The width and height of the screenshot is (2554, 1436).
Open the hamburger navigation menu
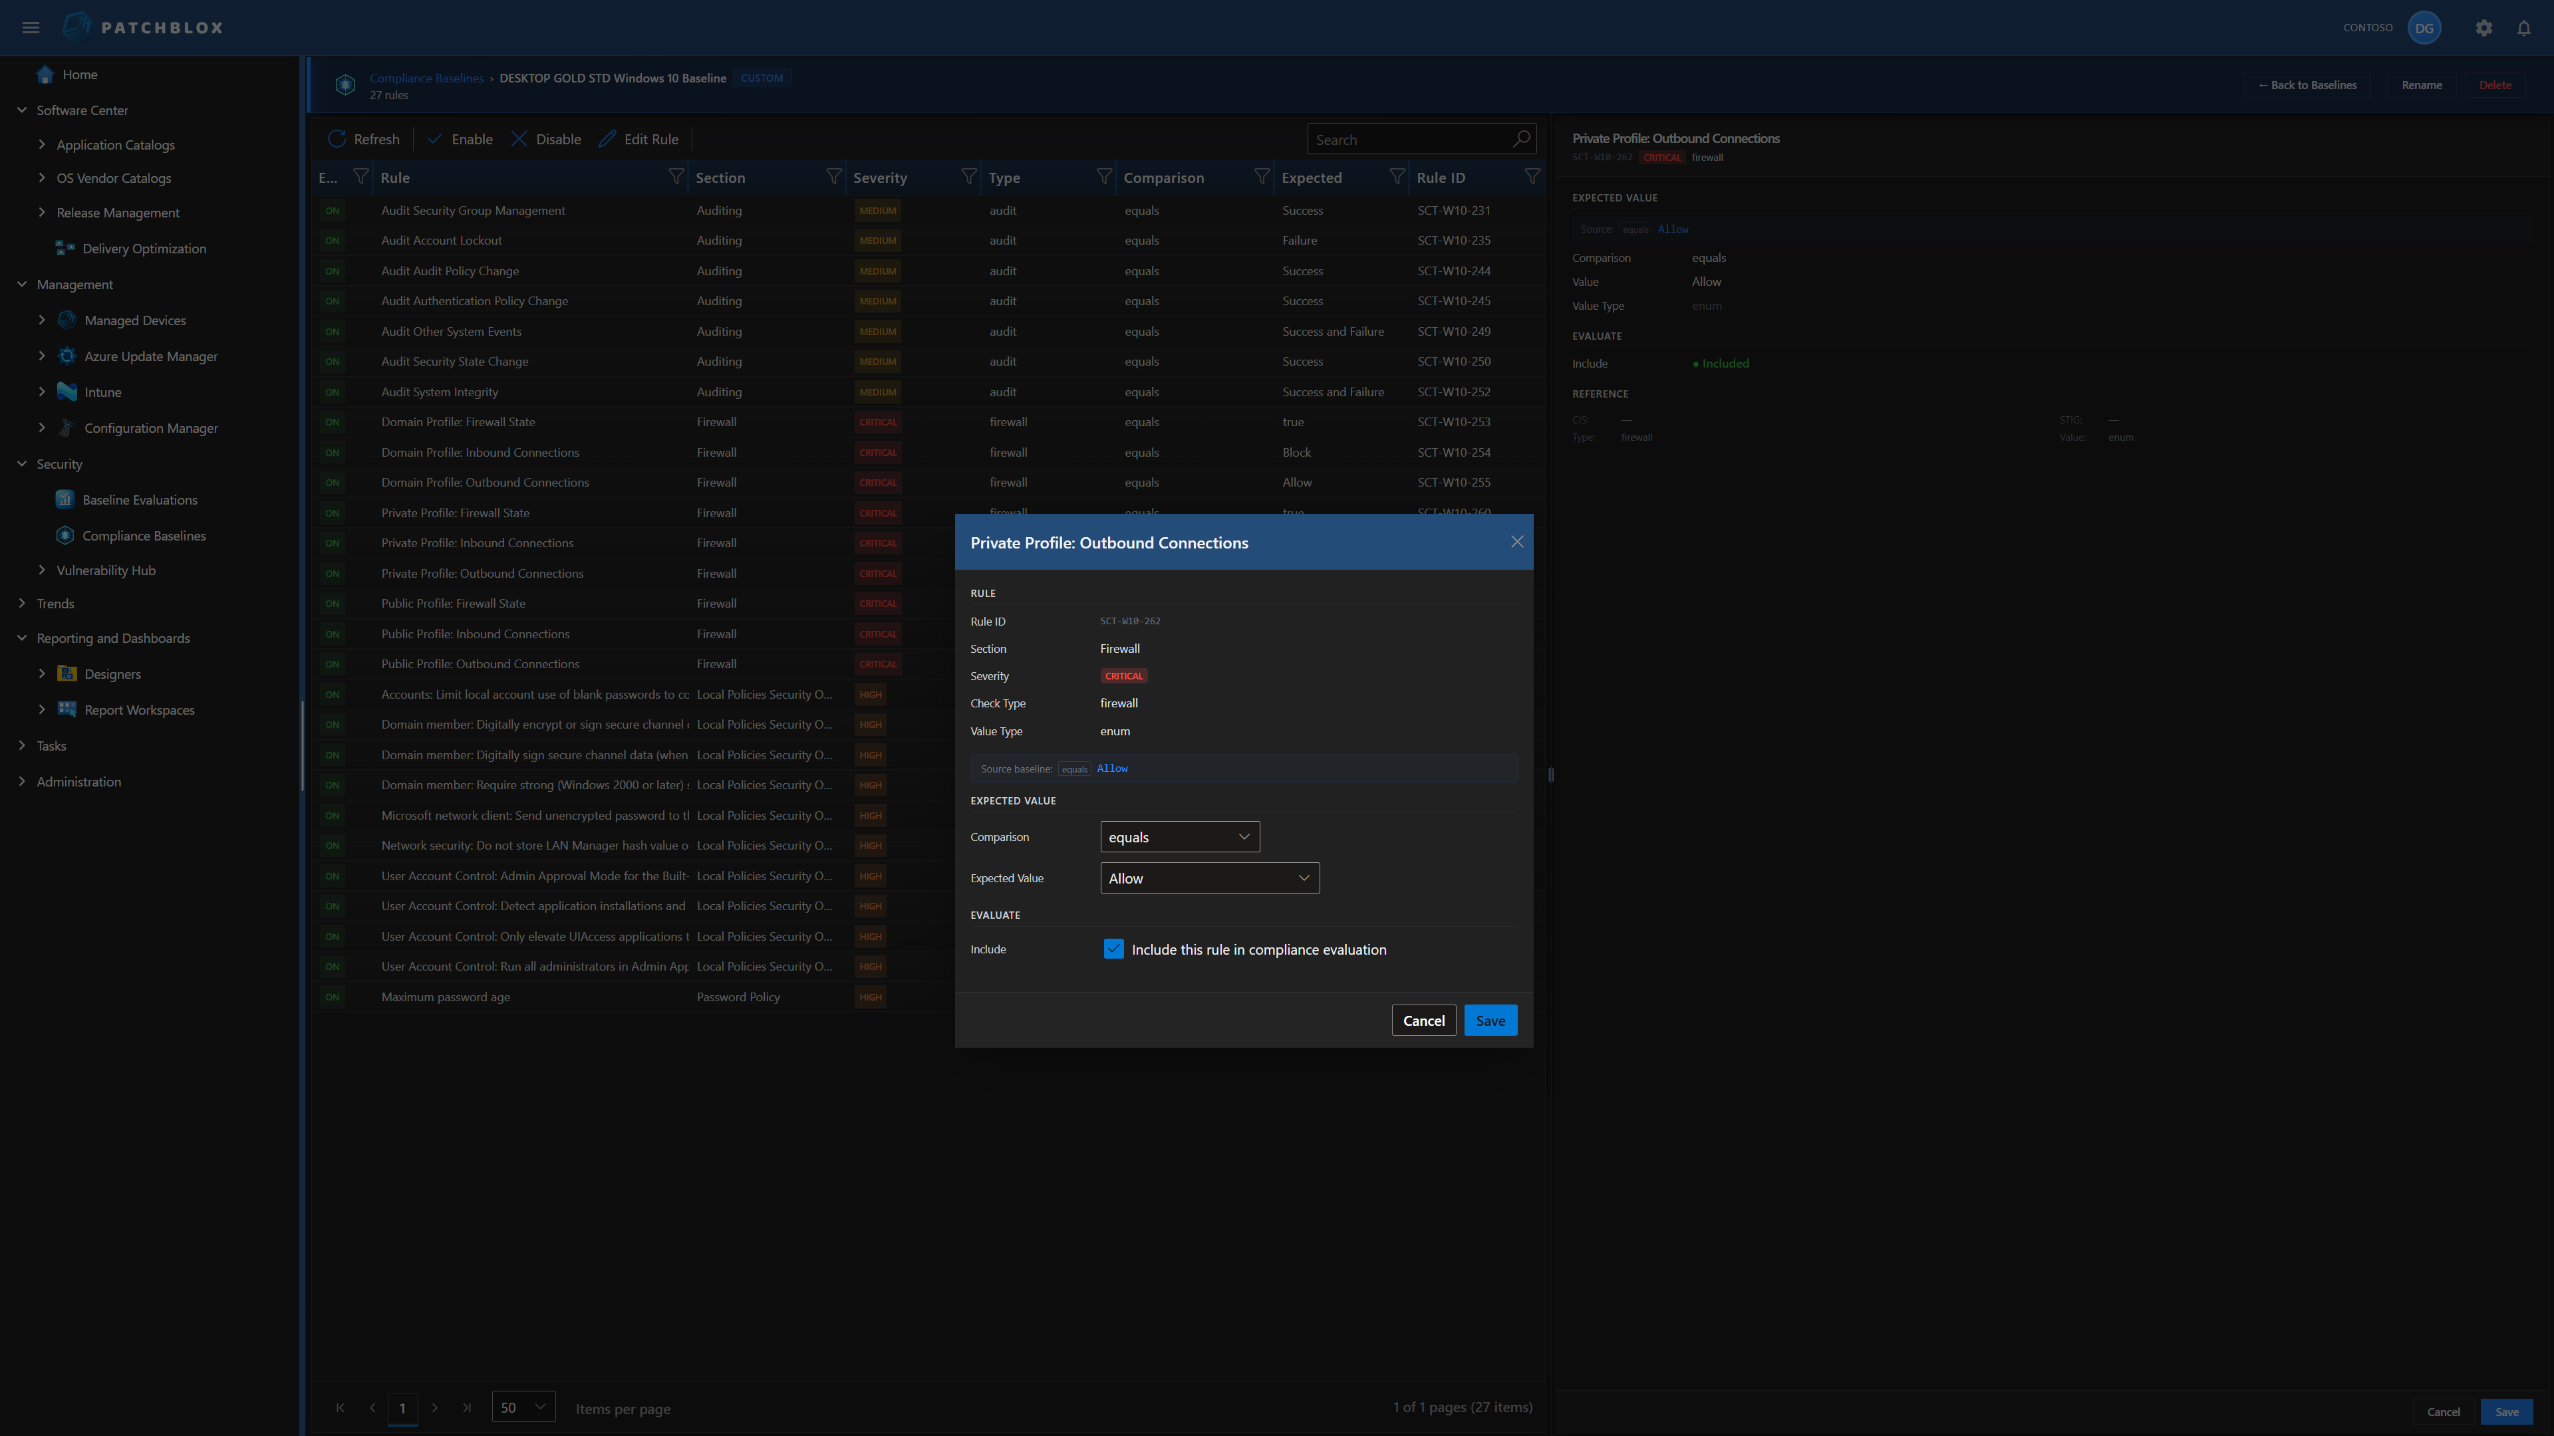pos(31,28)
